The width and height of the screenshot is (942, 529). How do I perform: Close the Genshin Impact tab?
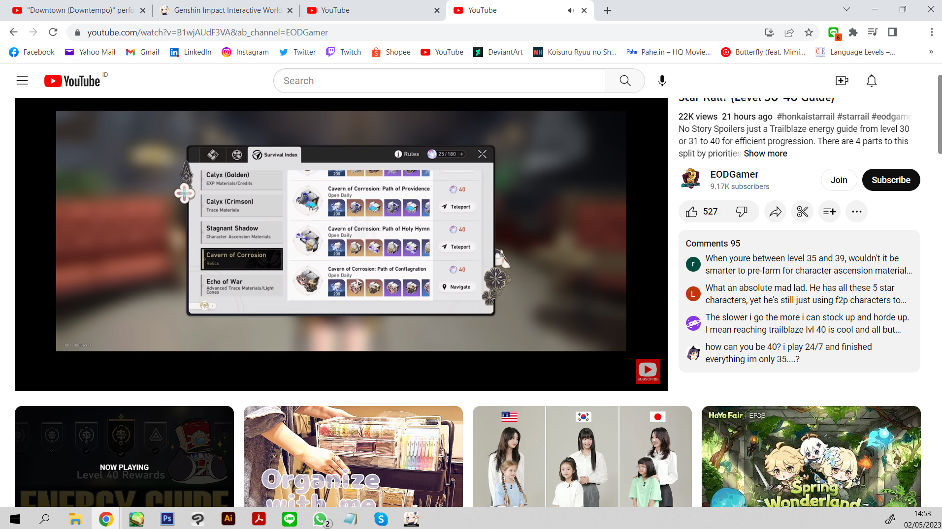click(290, 10)
